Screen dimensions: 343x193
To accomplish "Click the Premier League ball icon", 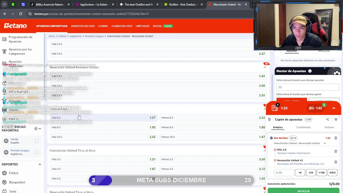I will [6, 152].
